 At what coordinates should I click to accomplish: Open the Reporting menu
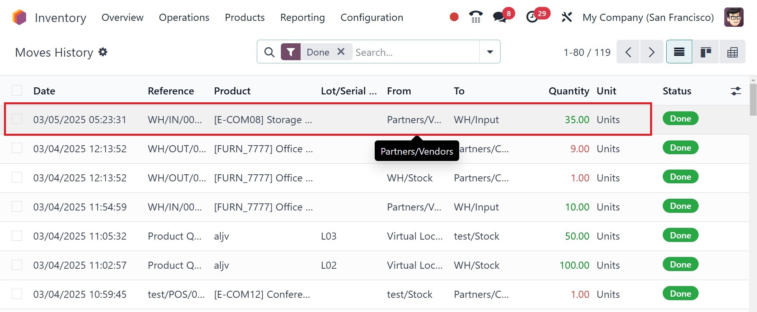tap(302, 18)
